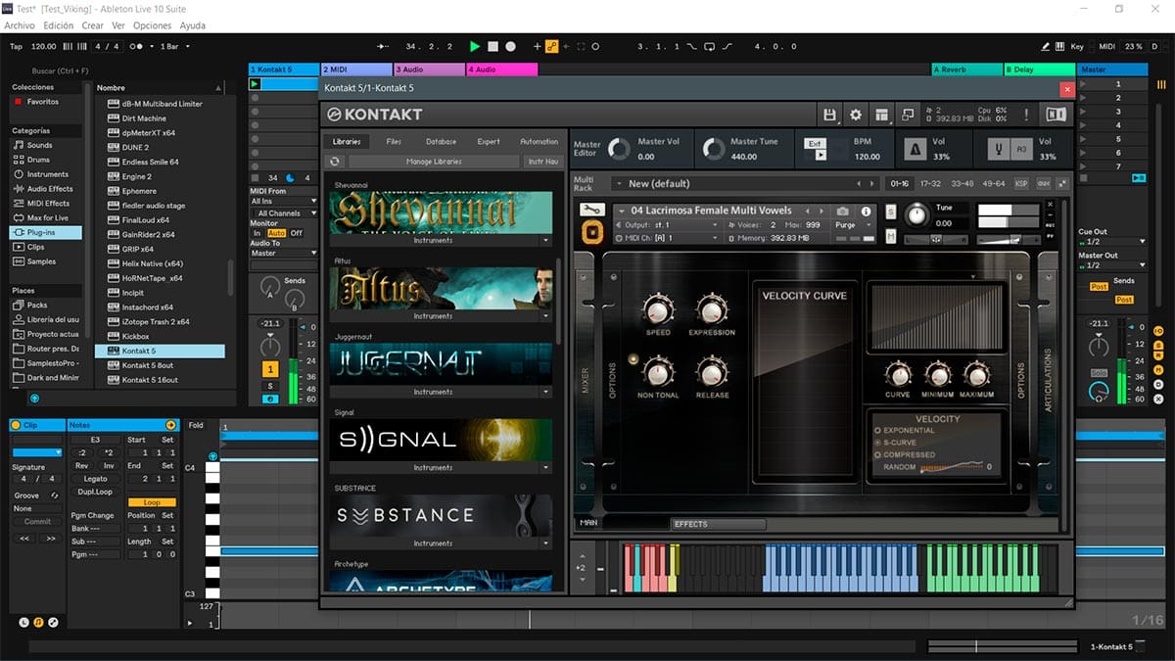The height and width of the screenshot is (661, 1175).
Task: Click the Dupl.Loop button
Action: 96,492
